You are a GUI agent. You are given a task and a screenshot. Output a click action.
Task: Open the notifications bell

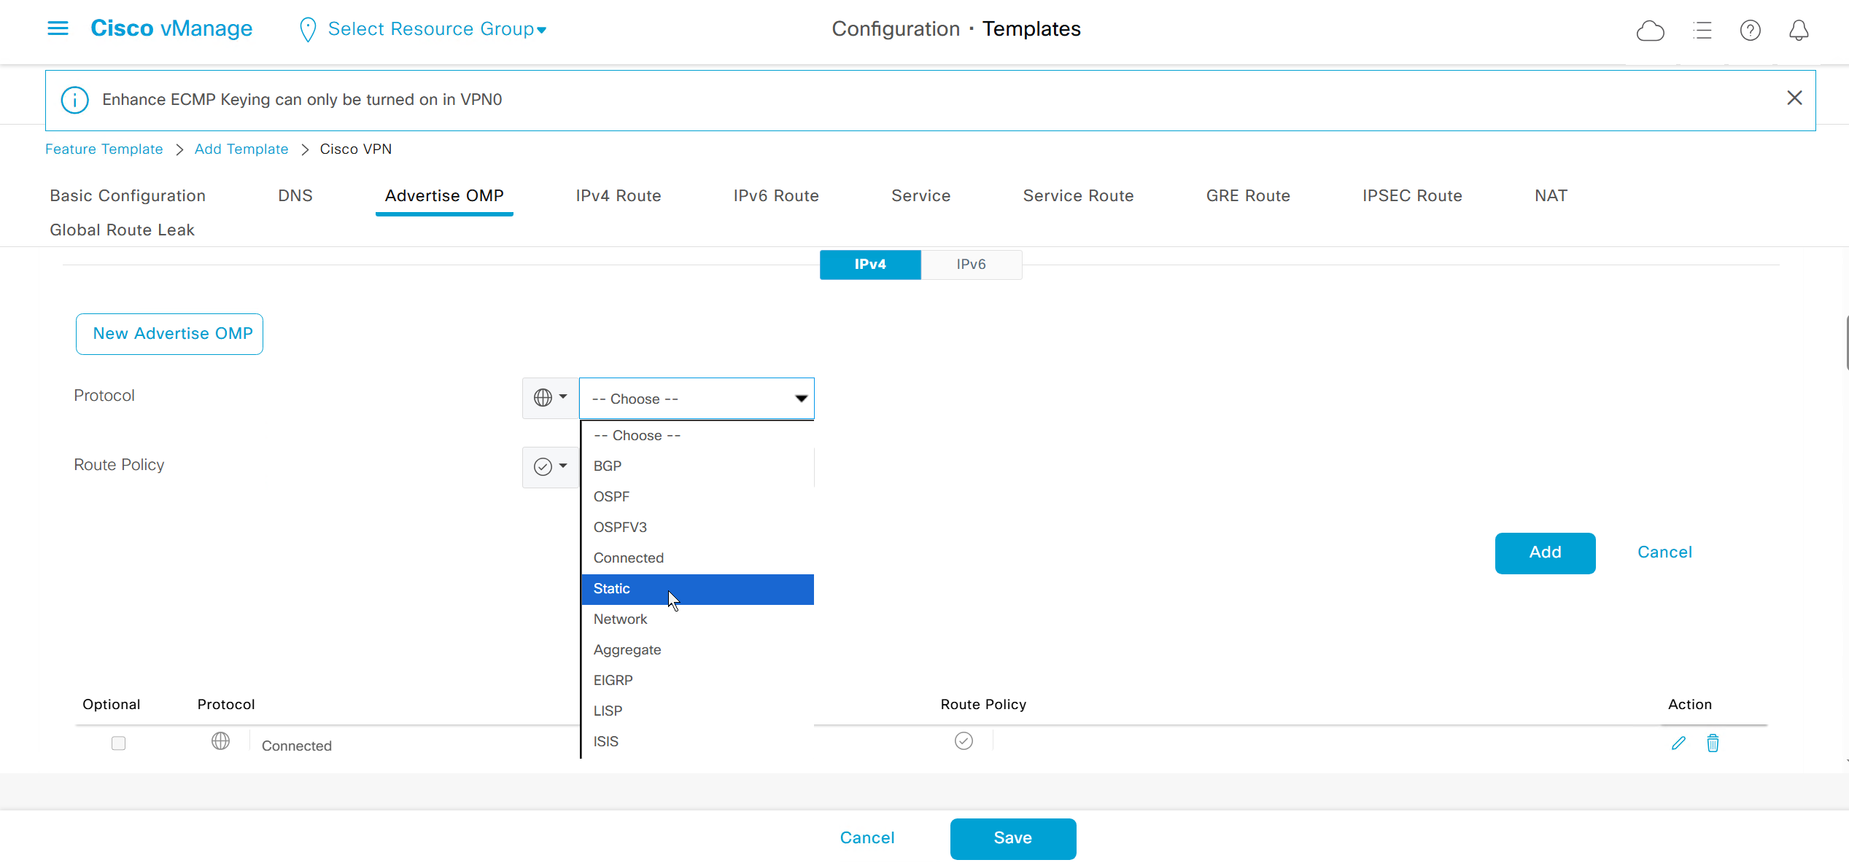tap(1799, 31)
